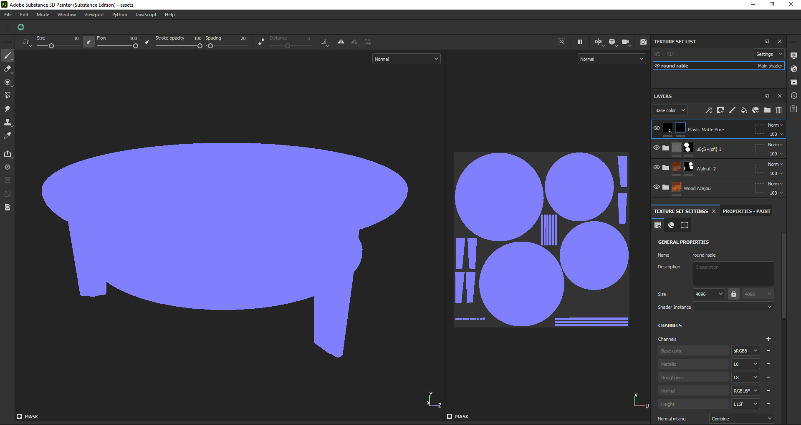Viewport: 801px width, 425px height.
Task: Click the symmetry icon in the top toolbar
Action: pyautogui.click(x=341, y=42)
